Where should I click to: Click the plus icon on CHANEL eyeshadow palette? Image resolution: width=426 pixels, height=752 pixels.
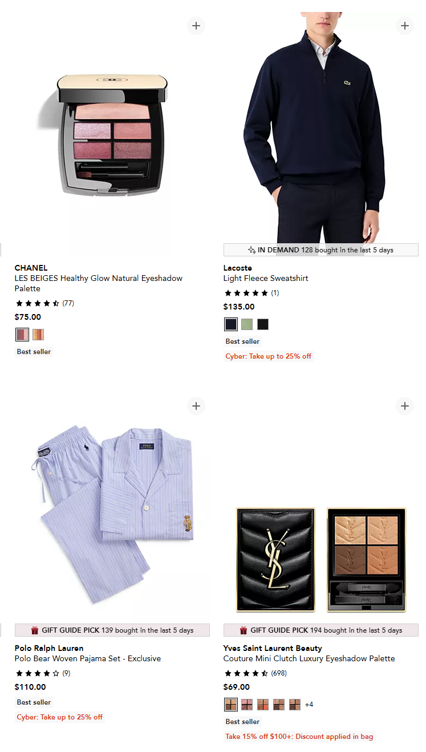coord(196,26)
